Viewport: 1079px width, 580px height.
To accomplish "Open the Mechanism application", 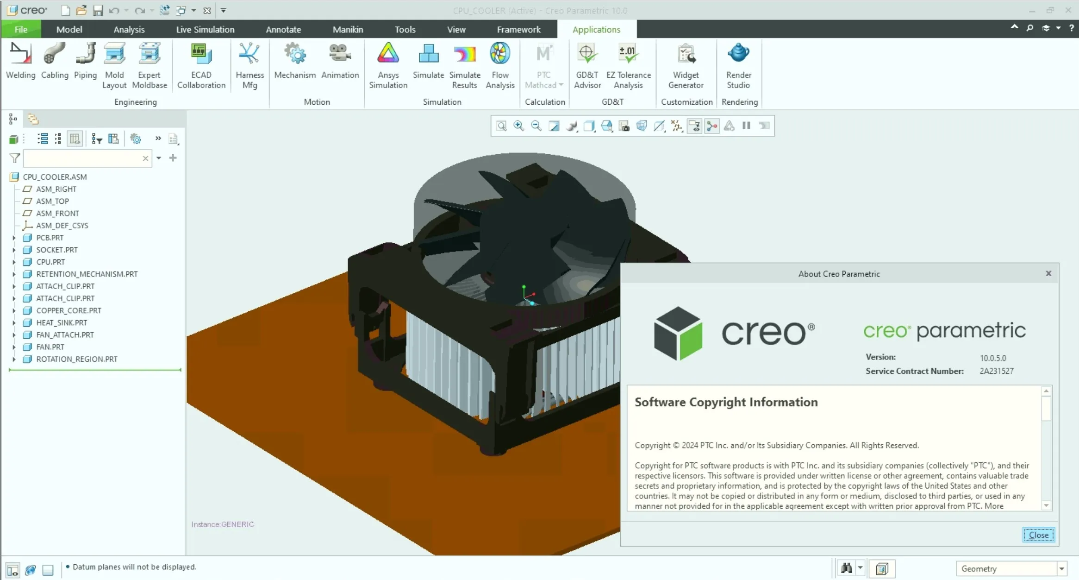I will click(x=295, y=61).
